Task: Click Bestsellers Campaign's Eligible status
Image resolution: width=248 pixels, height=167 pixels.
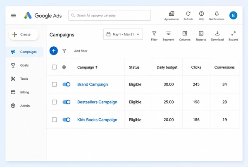Action: (x=135, y=102)
